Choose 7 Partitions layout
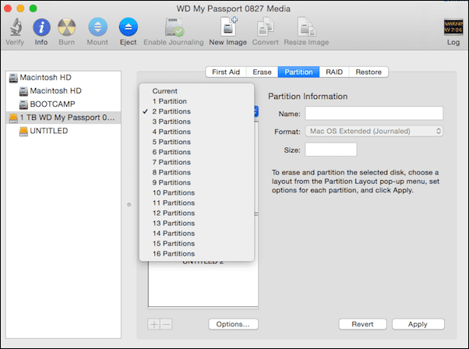The height and width of the screenshot is (349, 469). tap(197, 162)
